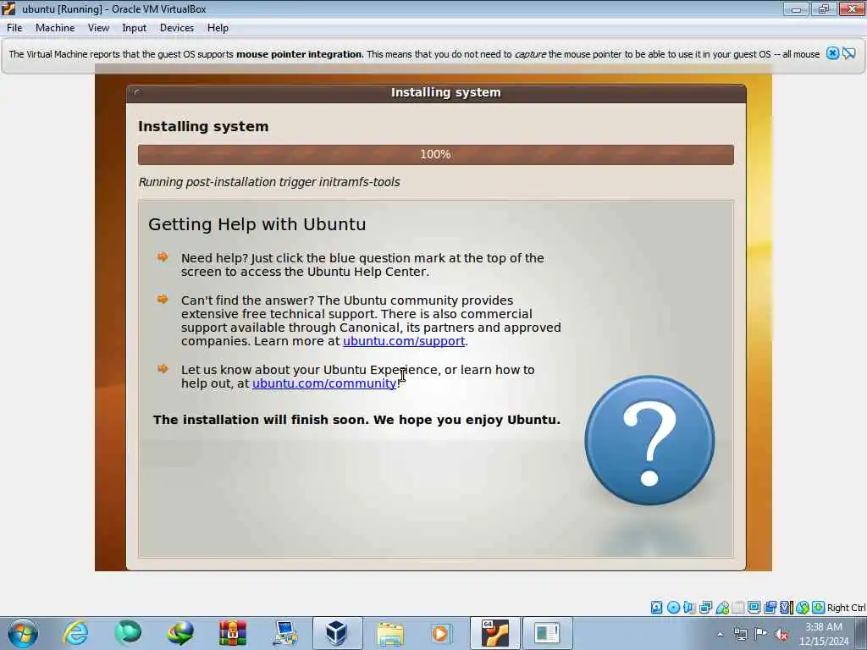Open the Help menu
This screenshot has width=867, height=650.
218,28
